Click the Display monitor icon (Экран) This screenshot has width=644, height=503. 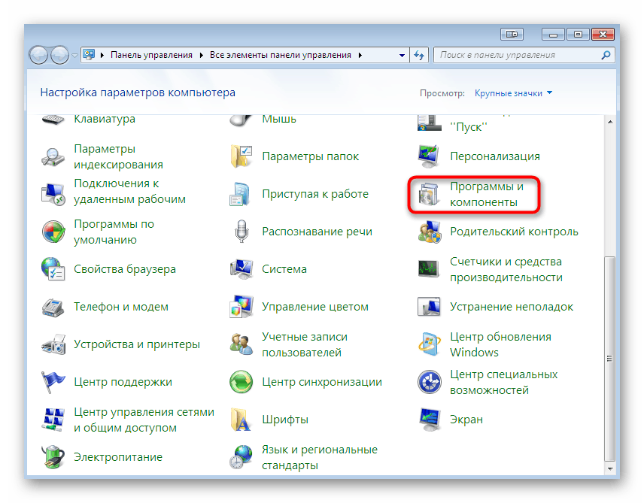click(x=429, y=420)
